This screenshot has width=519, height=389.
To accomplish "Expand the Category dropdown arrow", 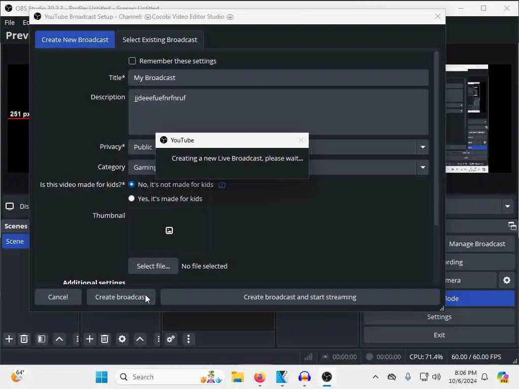I will (423, 167).
